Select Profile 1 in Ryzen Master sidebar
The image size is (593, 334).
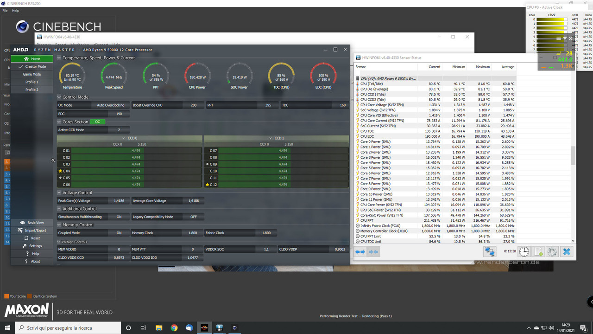pyautogui.click(x=32, y=82)
